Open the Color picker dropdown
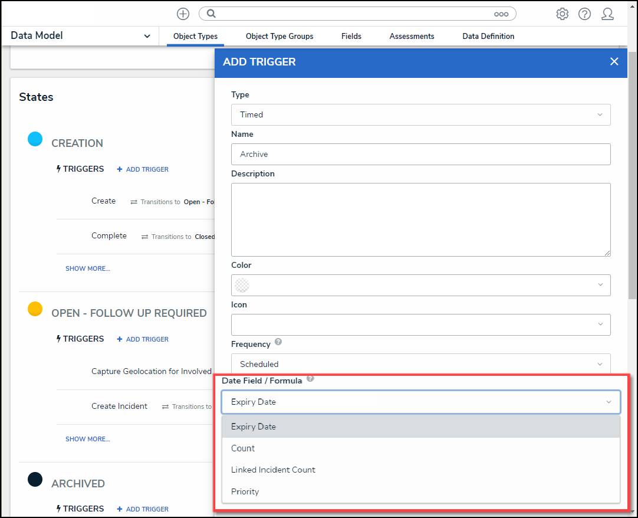Viewport: 638px width, 518px height. (x=420, y=285)
